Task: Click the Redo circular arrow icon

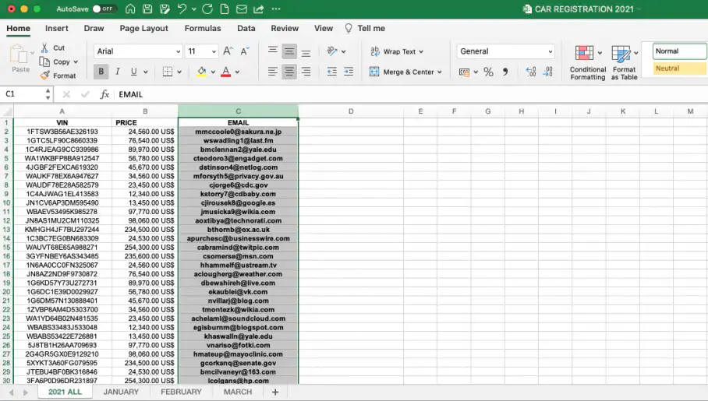Action: click(x=207, y=9)
